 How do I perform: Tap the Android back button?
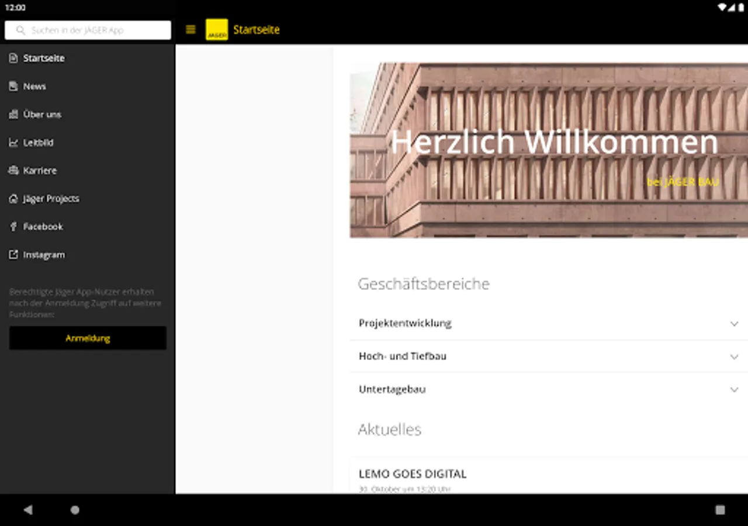pos(28,510)
